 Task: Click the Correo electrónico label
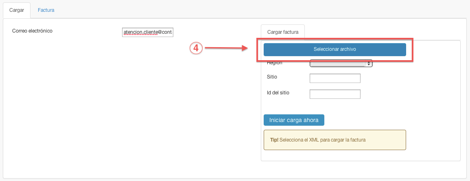[33, 31]
